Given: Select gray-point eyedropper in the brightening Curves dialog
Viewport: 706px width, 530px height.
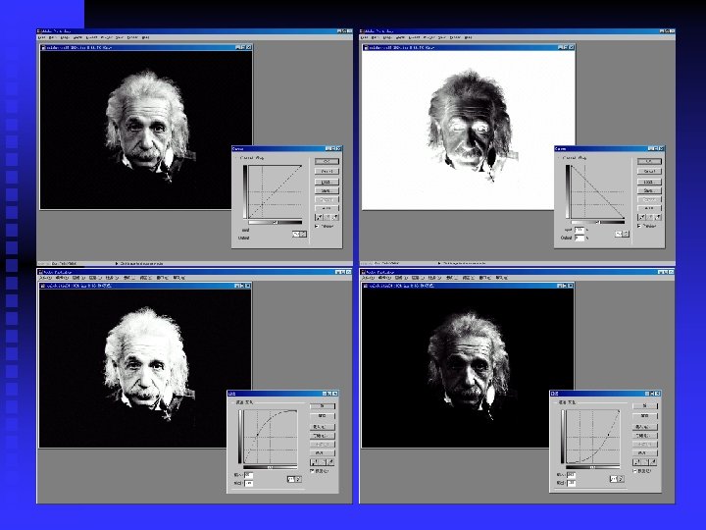Looking at the screenshot, I should (322, 462).
